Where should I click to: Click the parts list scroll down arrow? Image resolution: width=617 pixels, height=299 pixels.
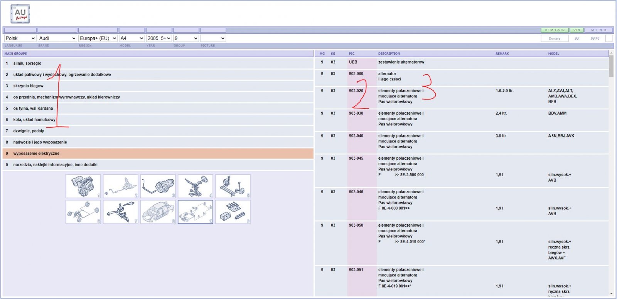pyautogui.click(x=611, y=294)
